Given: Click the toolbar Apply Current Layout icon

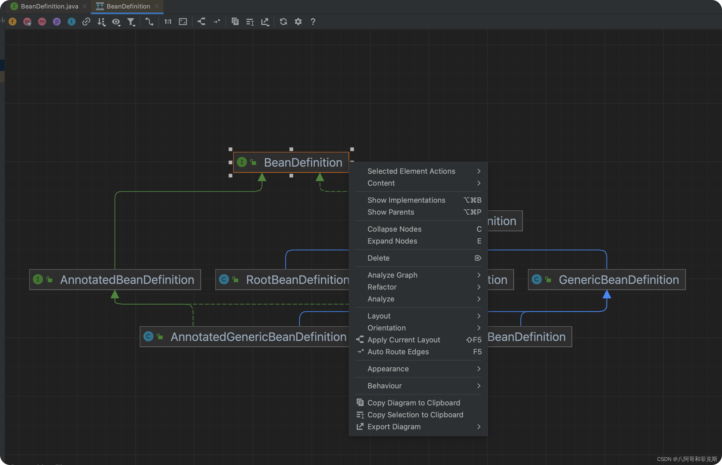Looking at the screenshot, I should pos(201,22).
